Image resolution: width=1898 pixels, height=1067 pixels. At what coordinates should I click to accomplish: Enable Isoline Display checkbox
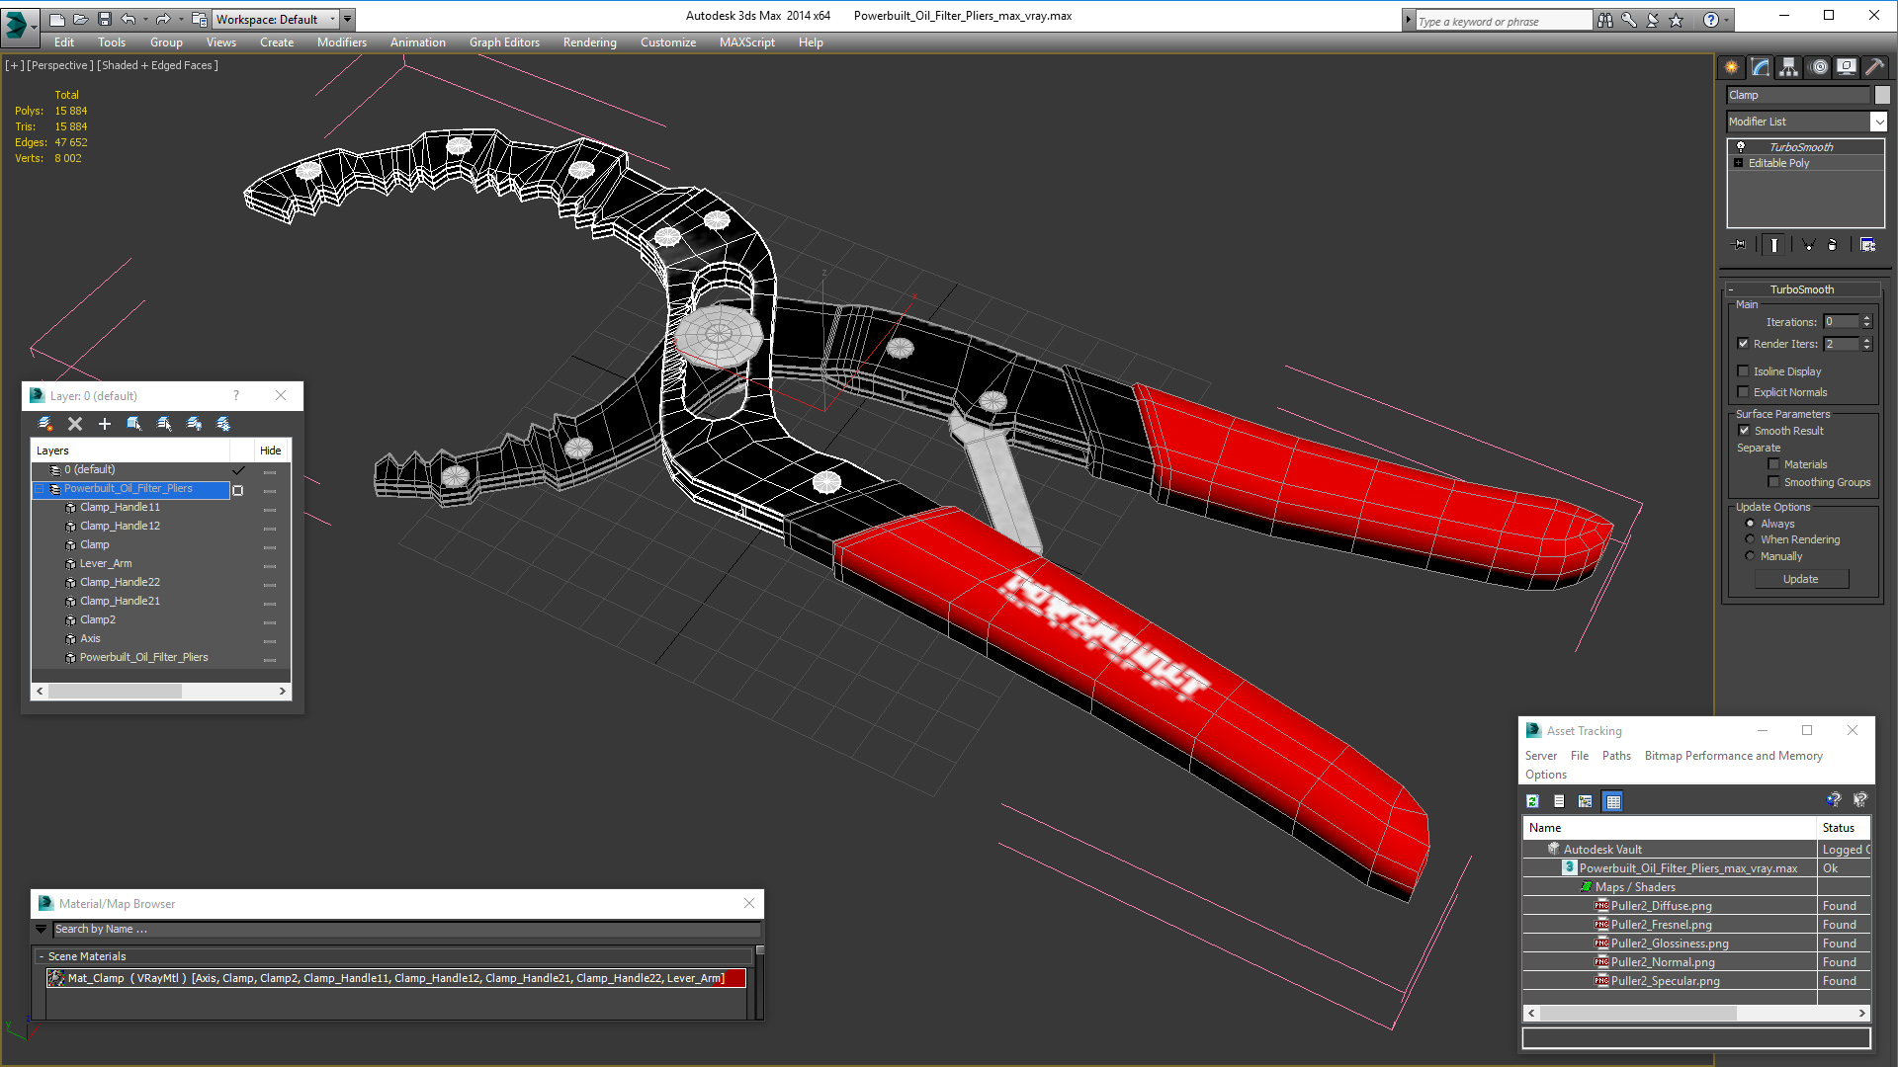[x=1744, y=371]
